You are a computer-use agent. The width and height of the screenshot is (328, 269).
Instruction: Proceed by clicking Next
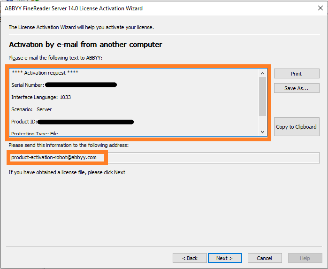pos(225,258)
